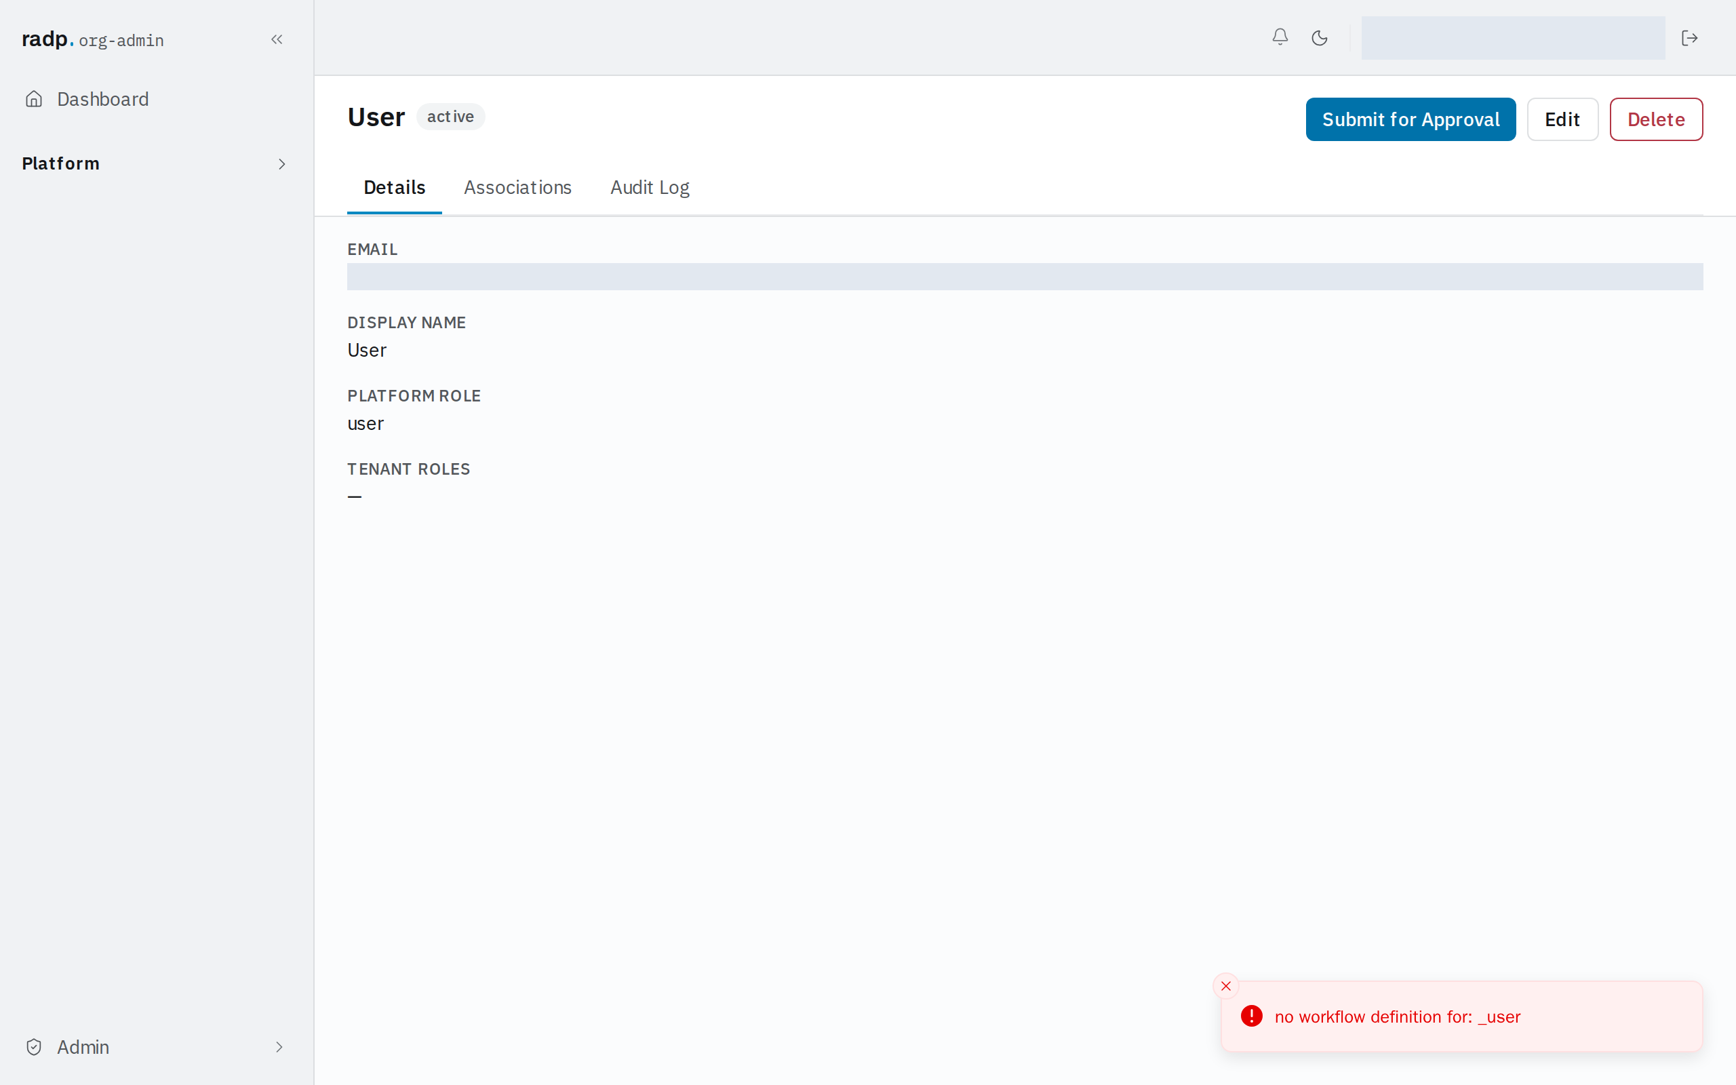
Task: Click the radp org-admin logo
Action: 92,39
